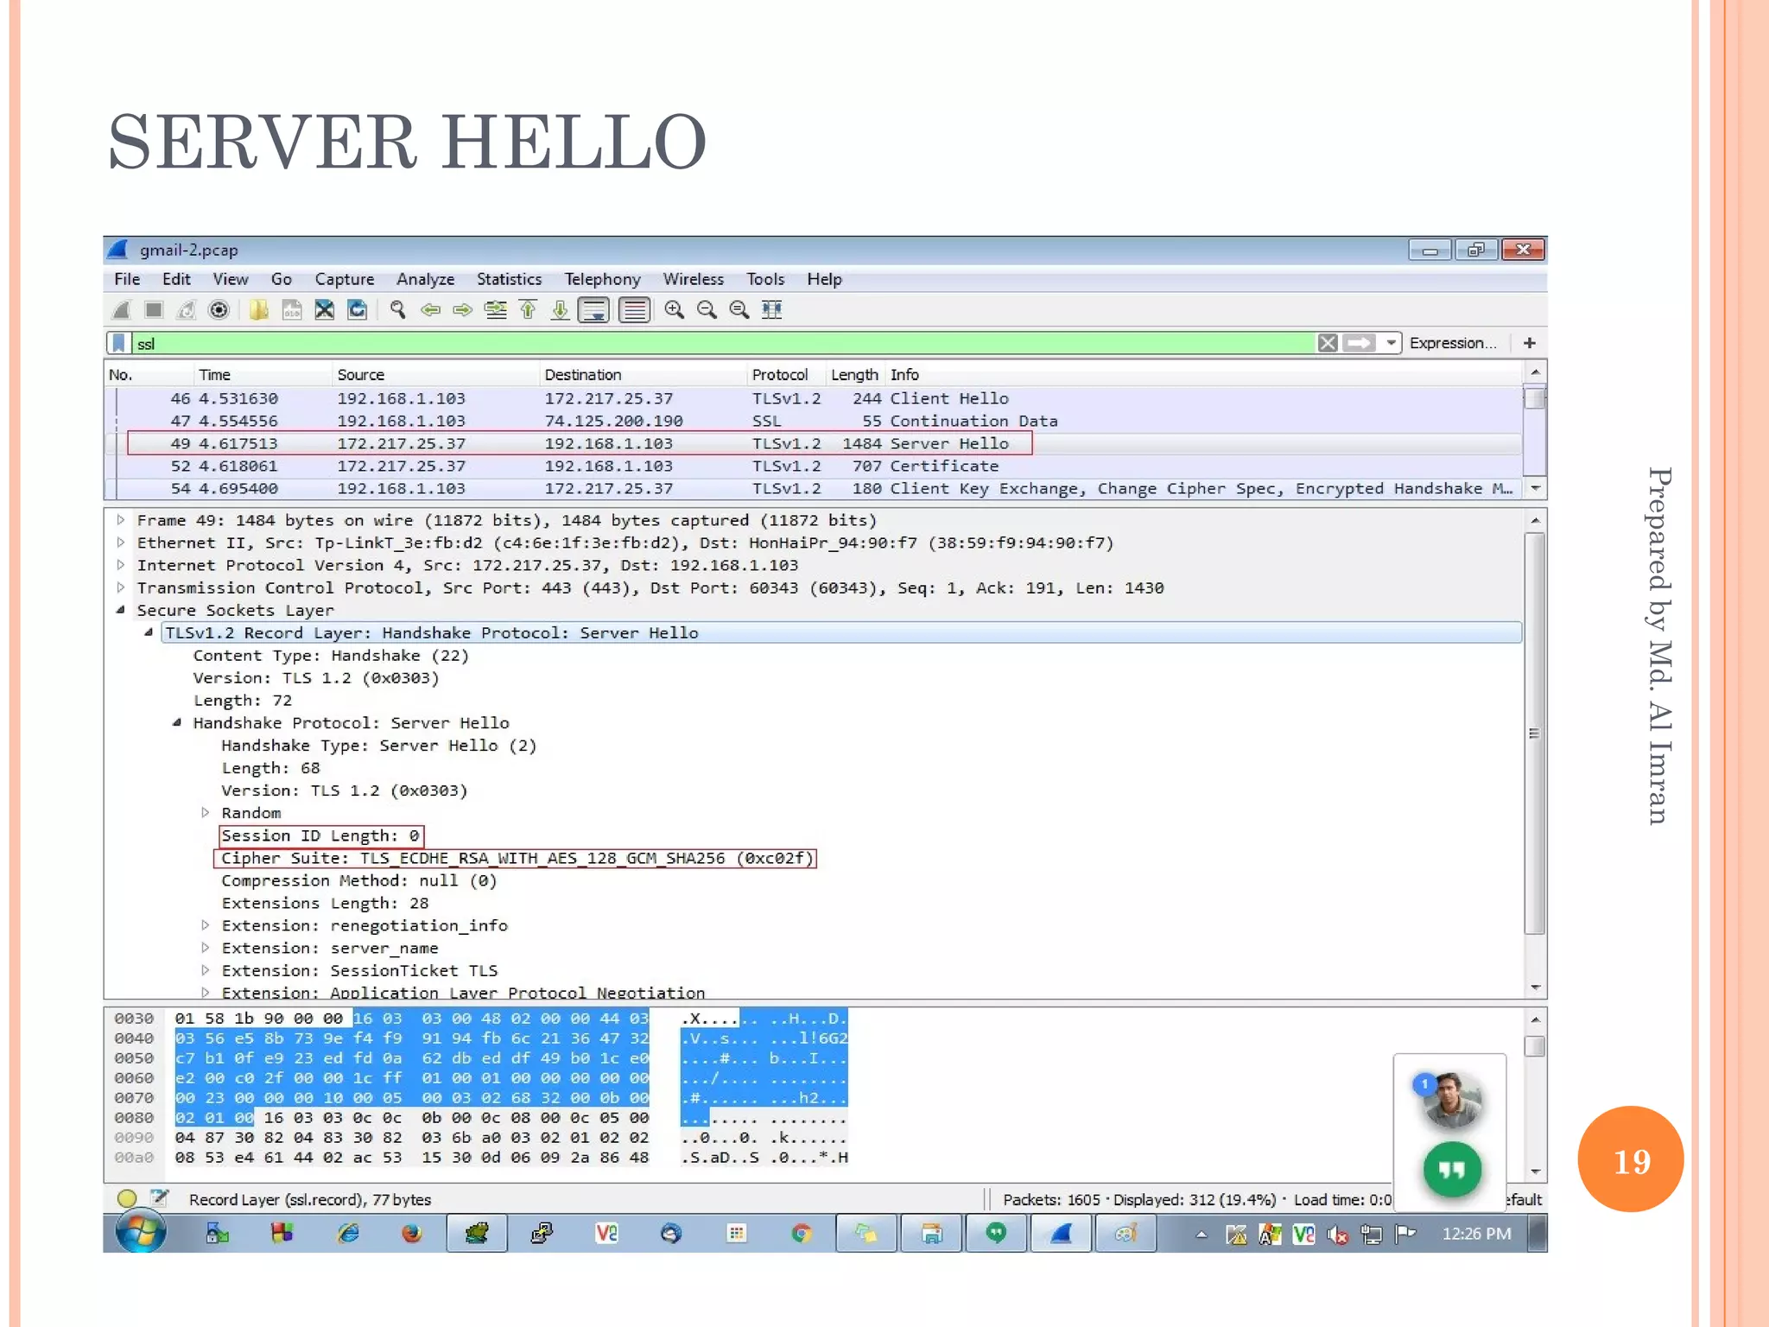Image resolution: width=1769 pixels, height=1327 pixels.
Task: Expand the Random field
Action: point(206,813)
